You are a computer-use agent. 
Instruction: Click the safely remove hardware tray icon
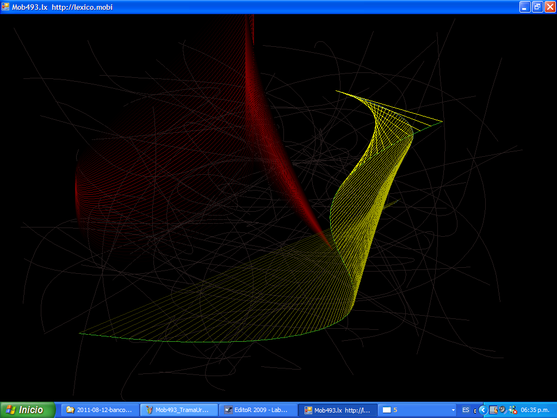493,410
